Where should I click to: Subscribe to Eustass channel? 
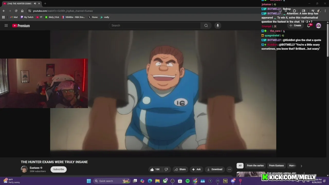tap(59, 169)
